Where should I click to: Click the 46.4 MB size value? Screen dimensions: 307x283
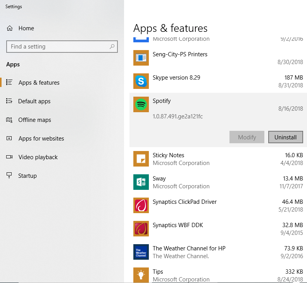point(292,201)
